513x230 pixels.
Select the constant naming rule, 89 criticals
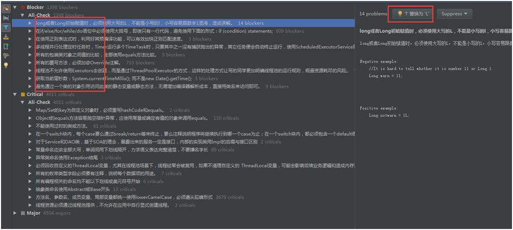[183, 150]
